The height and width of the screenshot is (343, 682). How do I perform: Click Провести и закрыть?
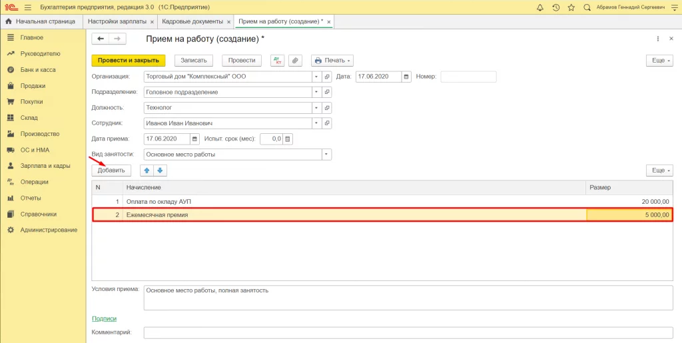129,61
